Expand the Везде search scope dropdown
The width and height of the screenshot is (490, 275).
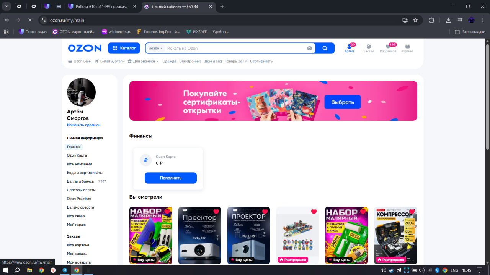[155, 48]
